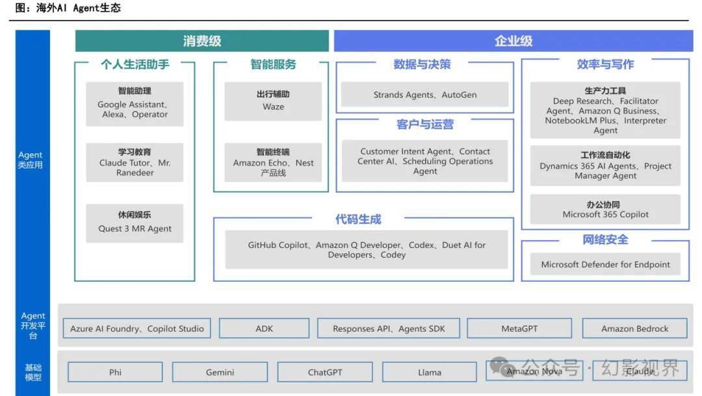The height and width of the screenshot is (396, 702).
Task: Click the Amazon Bedrock platform box
Action: [x=635, y=328]
